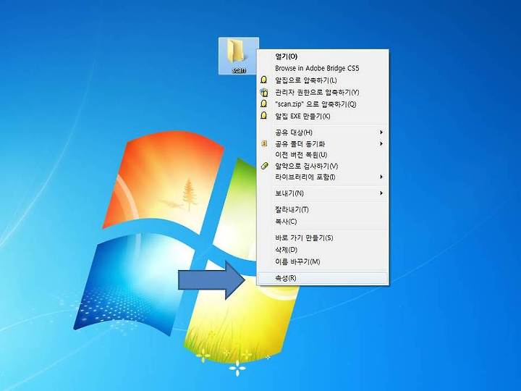The height and width of the screenshot is (391, 521).
Task: Click ALZip icon beside 알집으로 압축하기(L)
Action: (264, 80)
